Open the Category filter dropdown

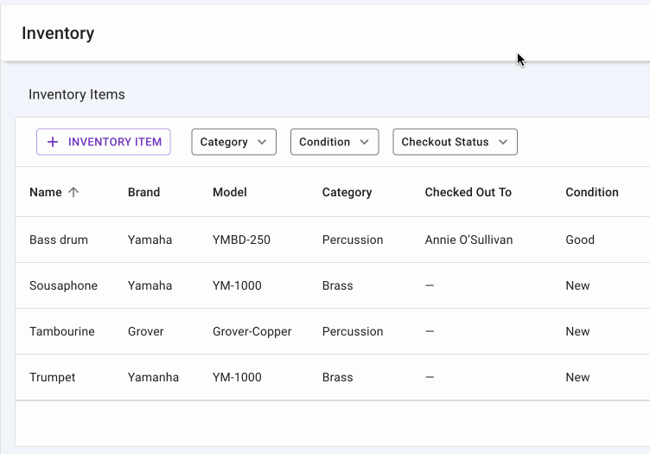(233, 142)
